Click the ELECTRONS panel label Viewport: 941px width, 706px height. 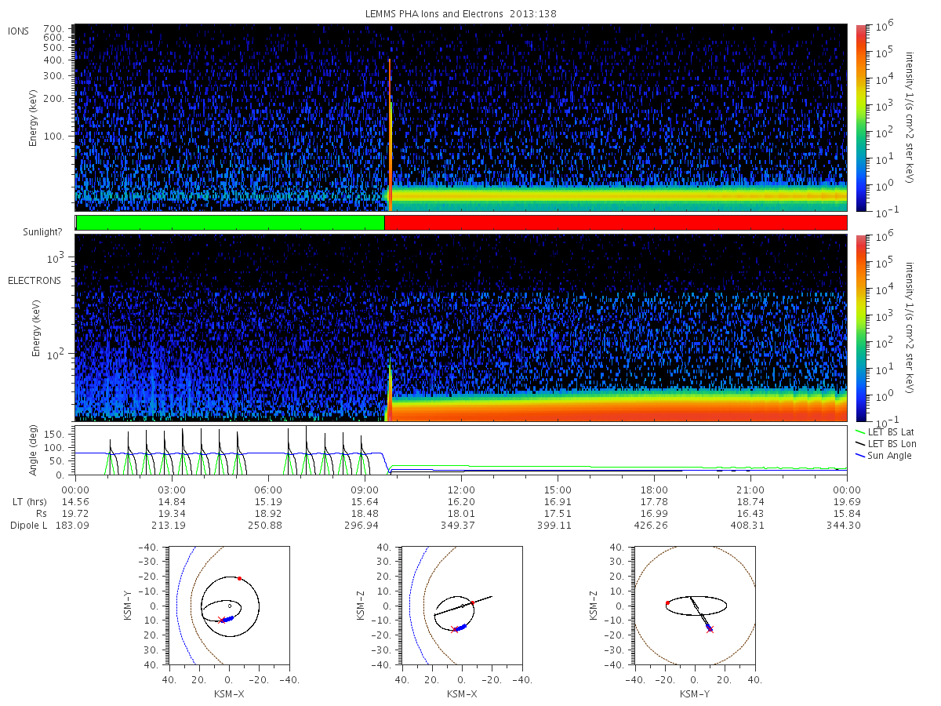[34, 280]
